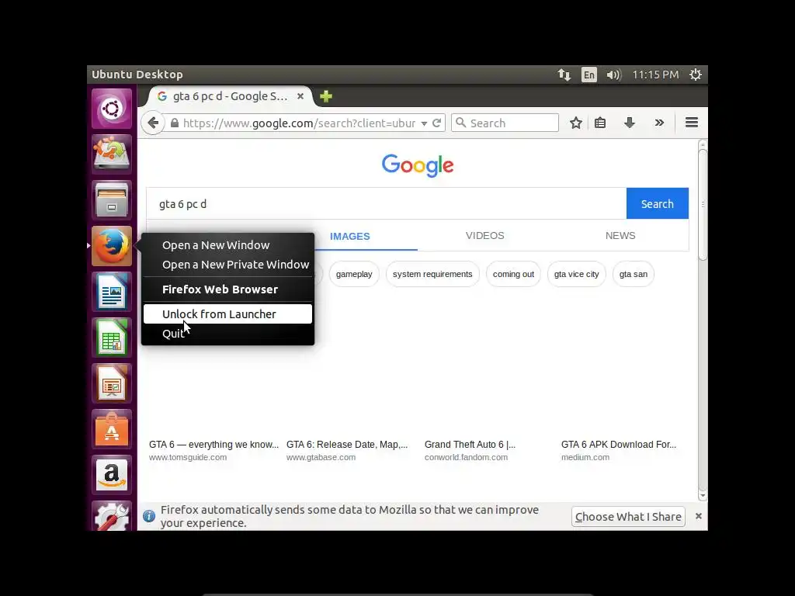The width and height of the screenshot is (795, 596).
Task: Expand URL bar history dropdown arrow
Action: point(424,123)
